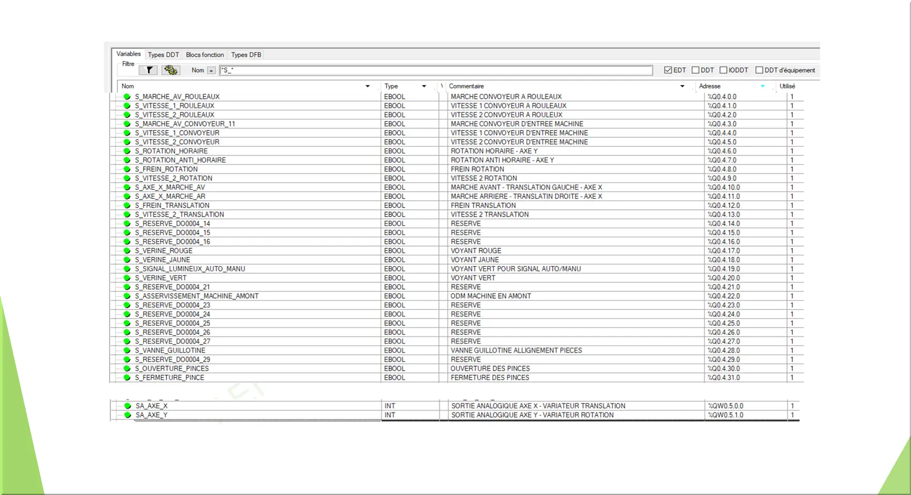Select the S_RESERVE_DO0004_21 variable name
Screen dimensions: 911x495
173,287
